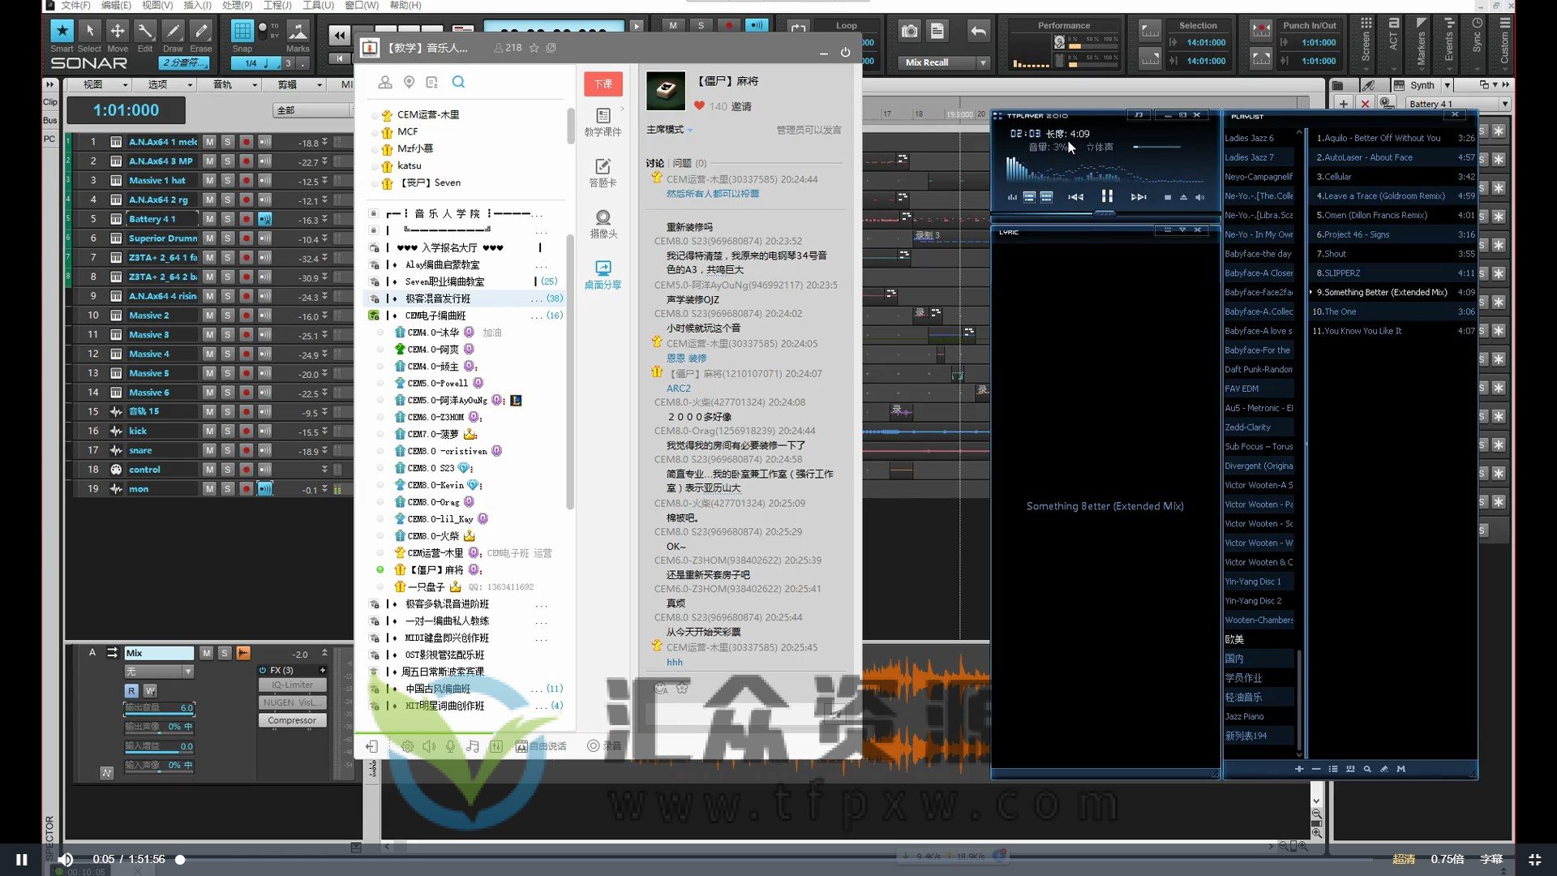The width and height of the screenshot is (1557, 876).
Task: Select the Erase tool in SONAR
Action: coord(201,31)
